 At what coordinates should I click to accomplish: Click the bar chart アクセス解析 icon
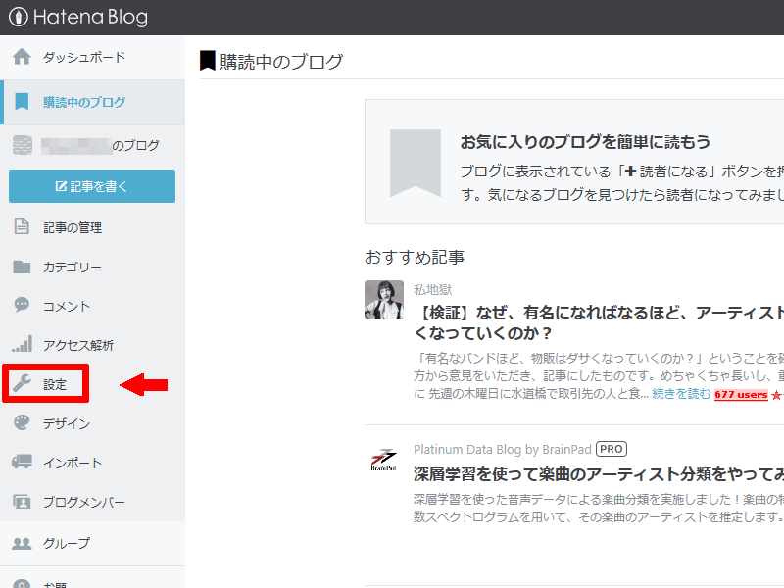pyautogui.click(x=22, y=344)
